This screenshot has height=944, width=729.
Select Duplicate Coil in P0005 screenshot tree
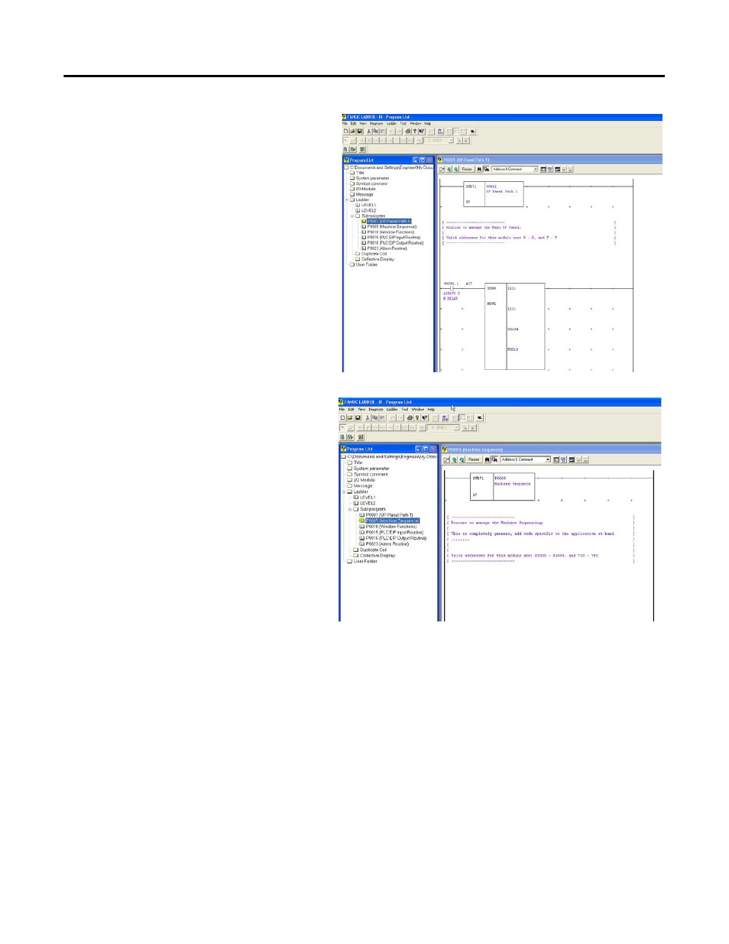(x=373, y=550)
